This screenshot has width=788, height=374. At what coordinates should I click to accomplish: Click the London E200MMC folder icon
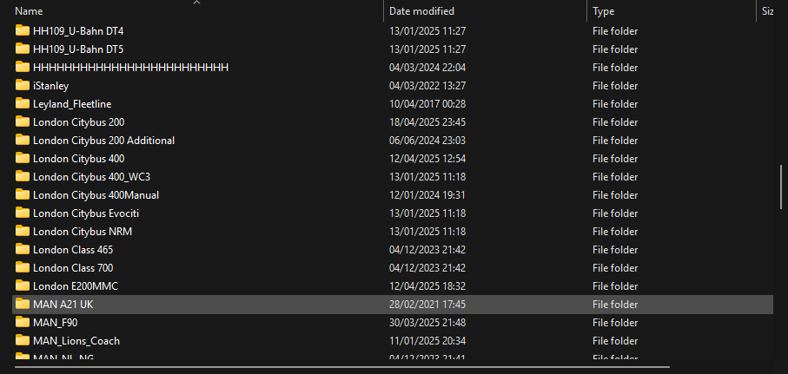(22, 285)
